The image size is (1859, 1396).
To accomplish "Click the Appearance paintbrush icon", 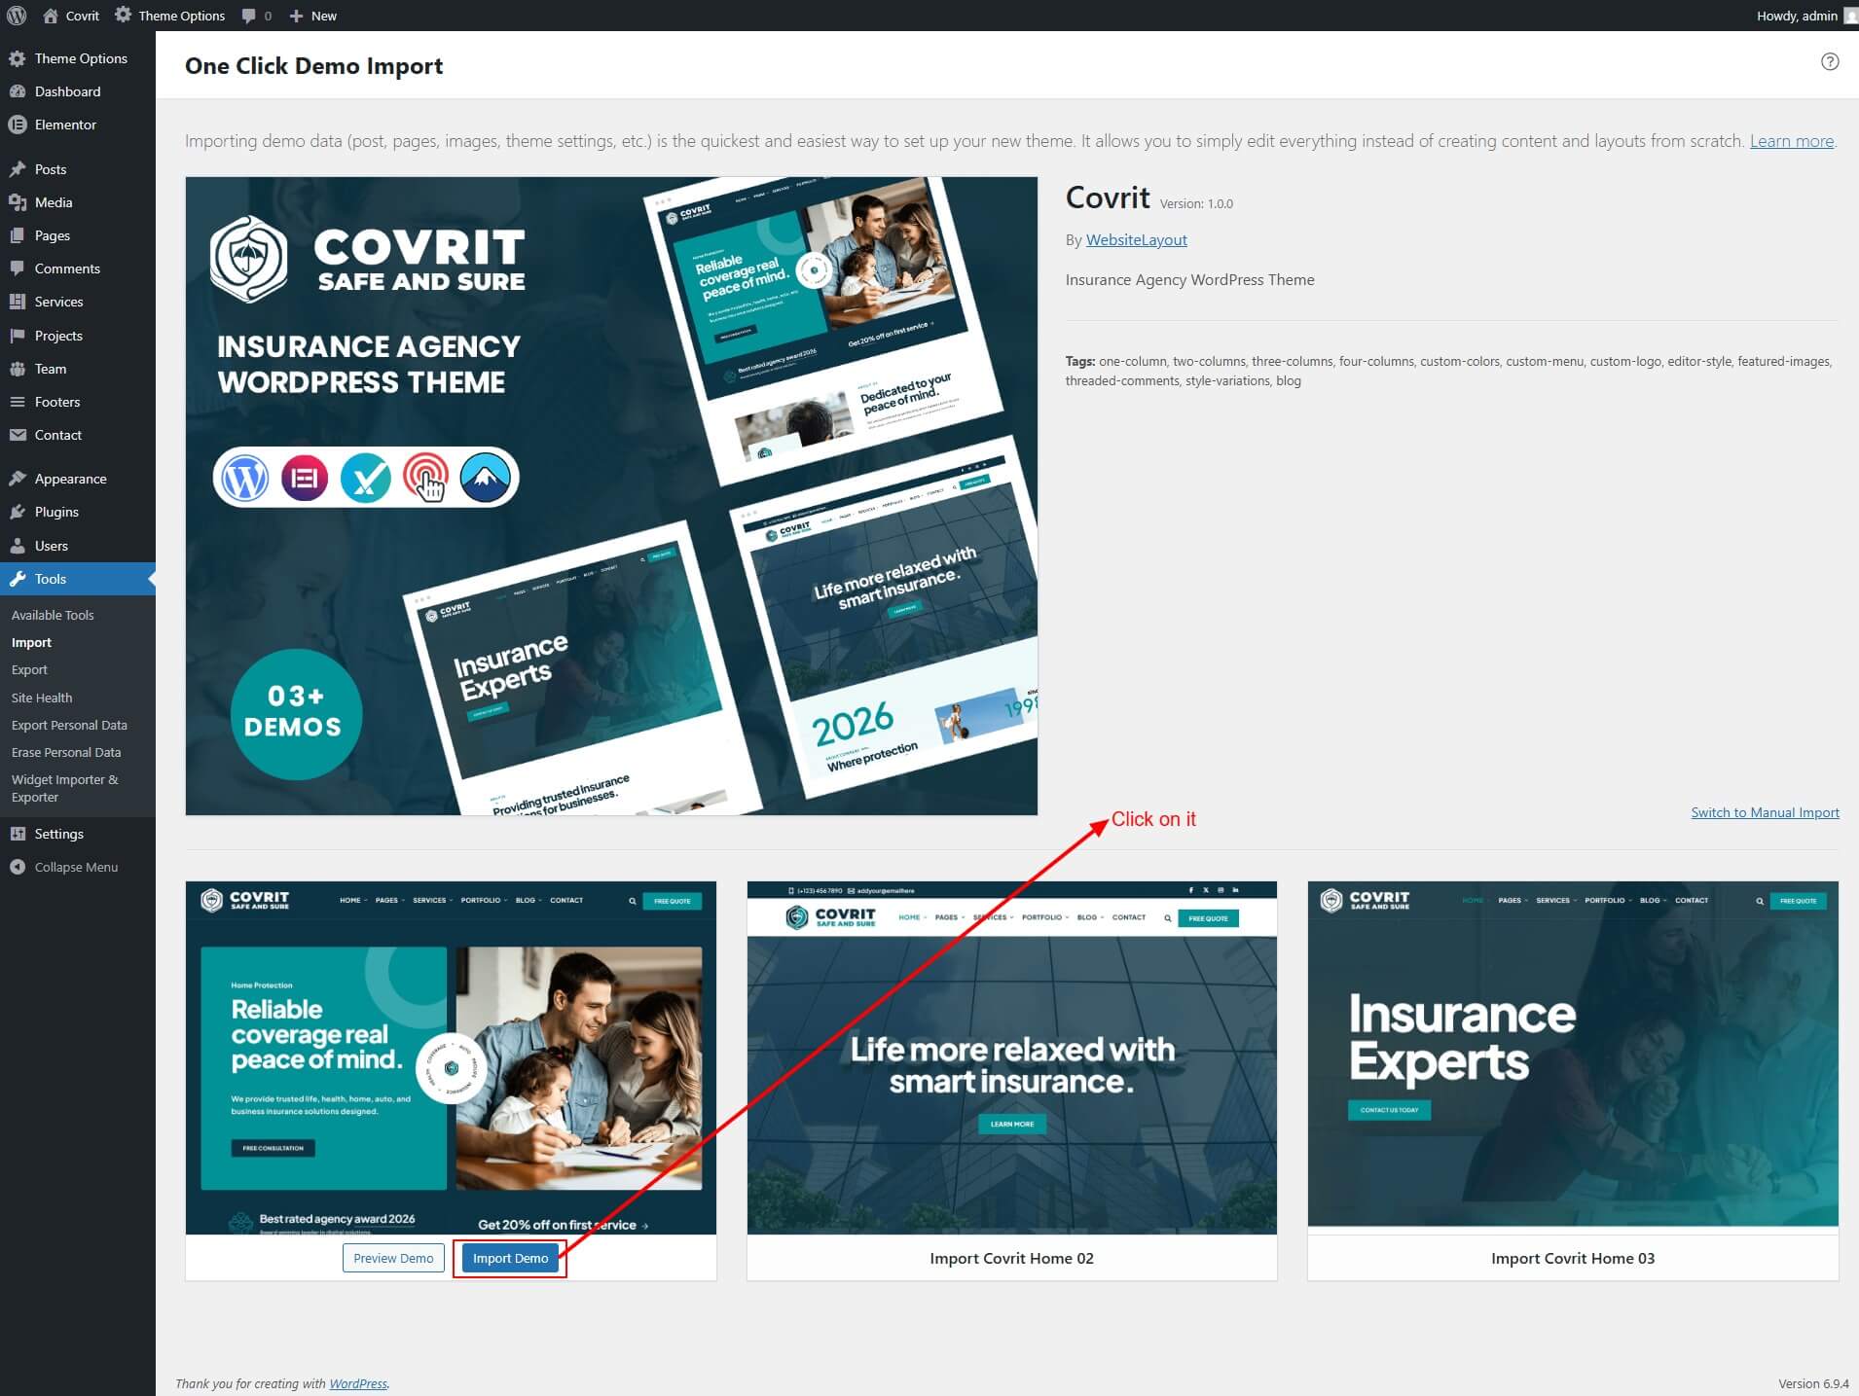I will [17, 479].
